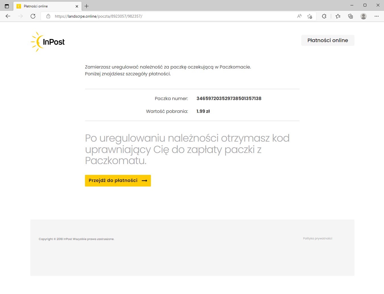Open the tab actions menu icon
Viewport: 384px width, 294px height.
point(7,6)
